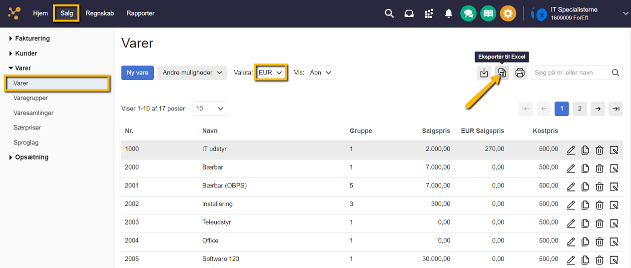Copy item 2002 Installering

click(585, 205)
